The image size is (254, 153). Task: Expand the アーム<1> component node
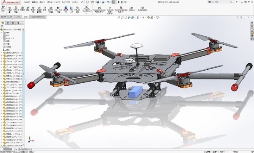click(1, 61)
